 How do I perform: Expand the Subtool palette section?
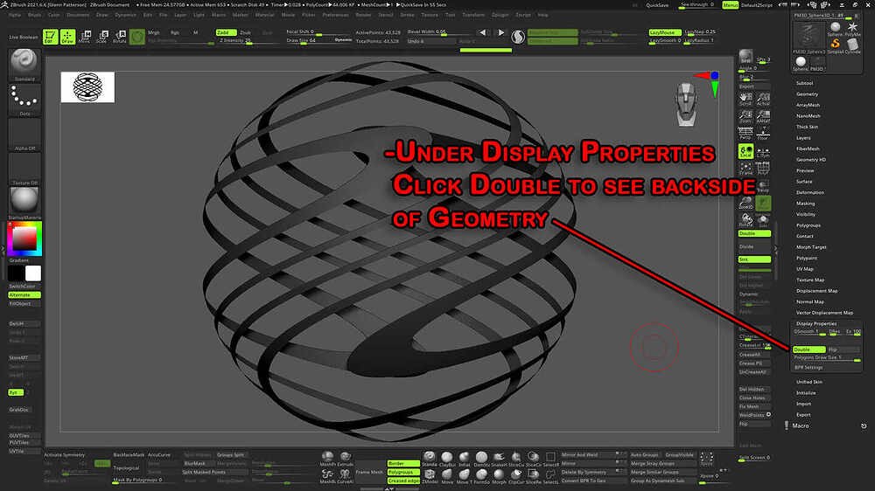pyautogui.click(x=805, y=83)
